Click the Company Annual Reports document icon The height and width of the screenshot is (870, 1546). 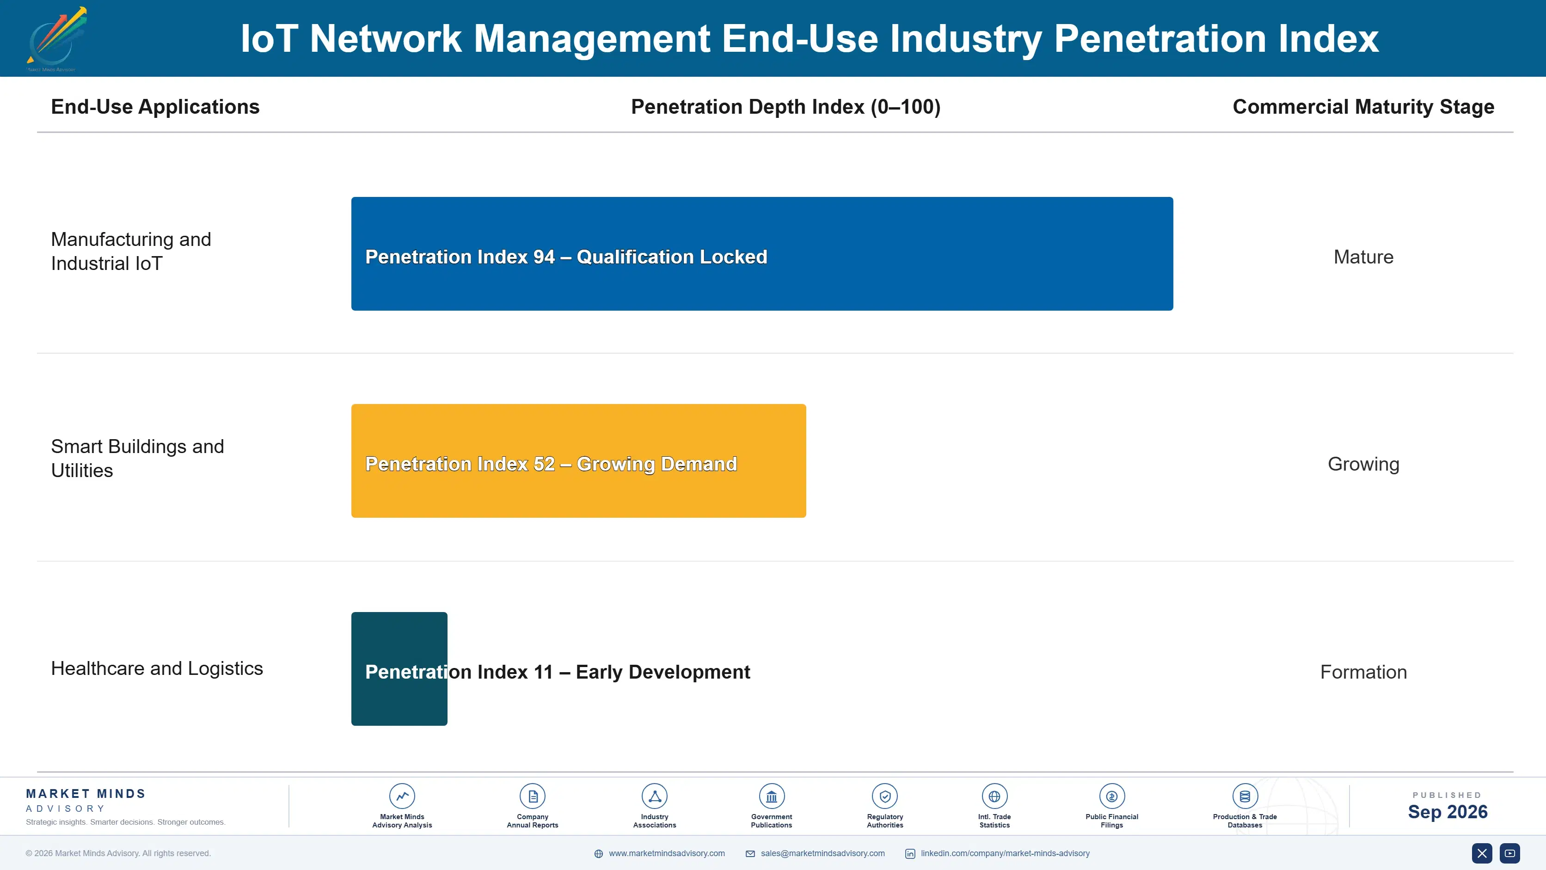tap(532, 796)
